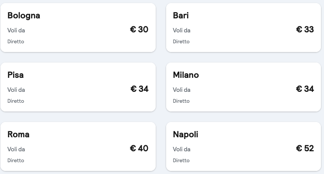This screenshot has height=174, width=324.
Task: Click 'Voli da' text in Napoli card
Action: pos(182,149)
